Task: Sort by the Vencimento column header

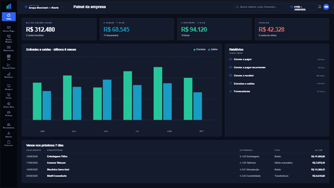Action: click(x=34, y=150)
